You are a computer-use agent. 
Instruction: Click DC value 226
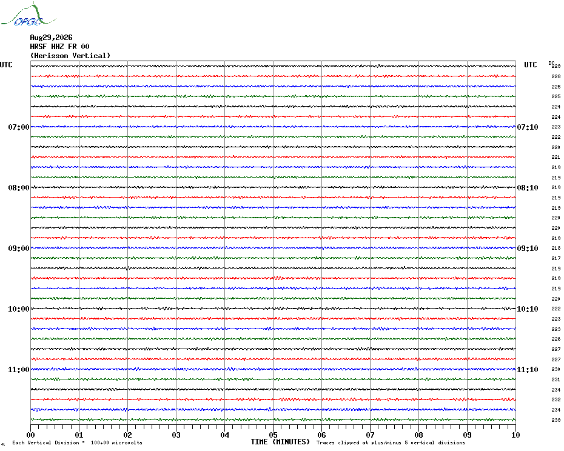(556, 339)
